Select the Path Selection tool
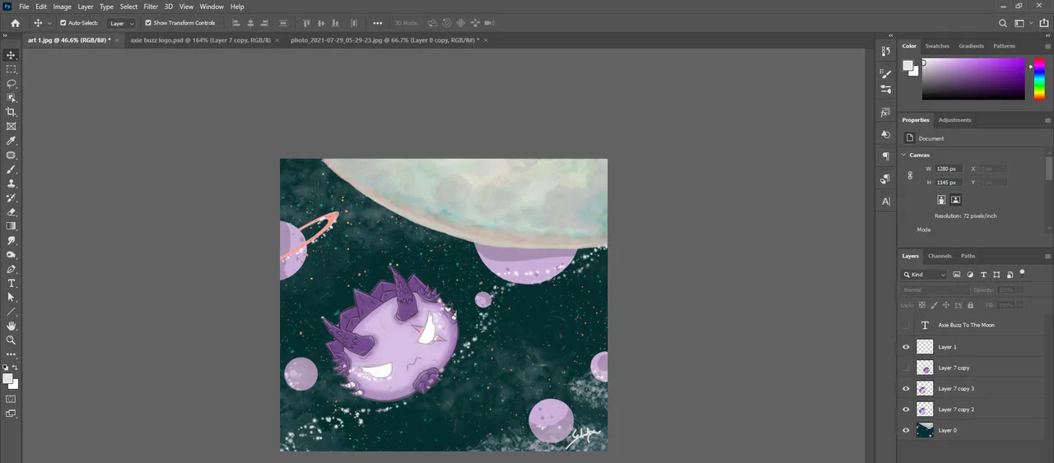Image resolution: width=1054 pixels, height=463 pixels. coord(12,297)
